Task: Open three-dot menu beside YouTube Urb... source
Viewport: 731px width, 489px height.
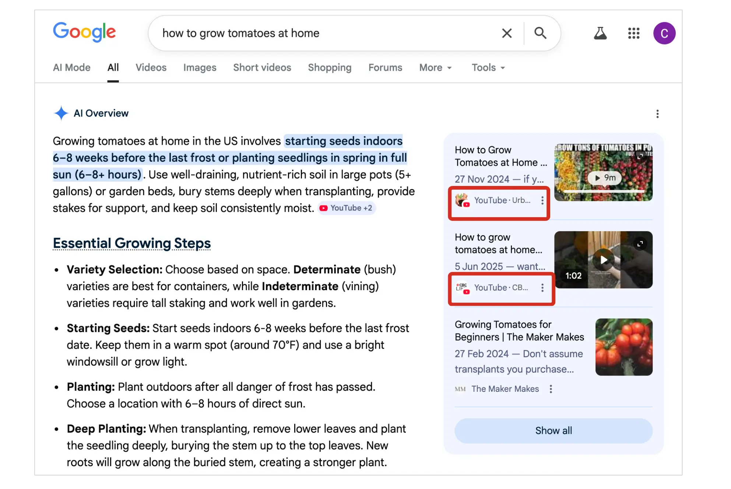Action: point(542,200)
